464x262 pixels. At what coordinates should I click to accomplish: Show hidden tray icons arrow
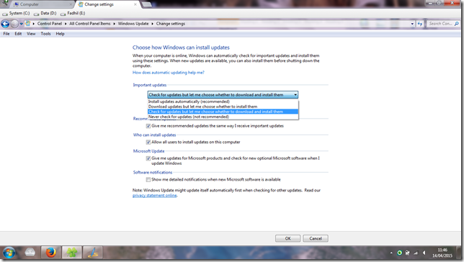point(391,253)
